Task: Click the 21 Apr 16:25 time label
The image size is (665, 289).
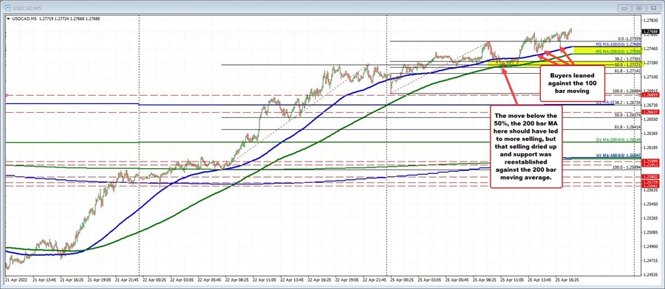Action: point(72,280)
